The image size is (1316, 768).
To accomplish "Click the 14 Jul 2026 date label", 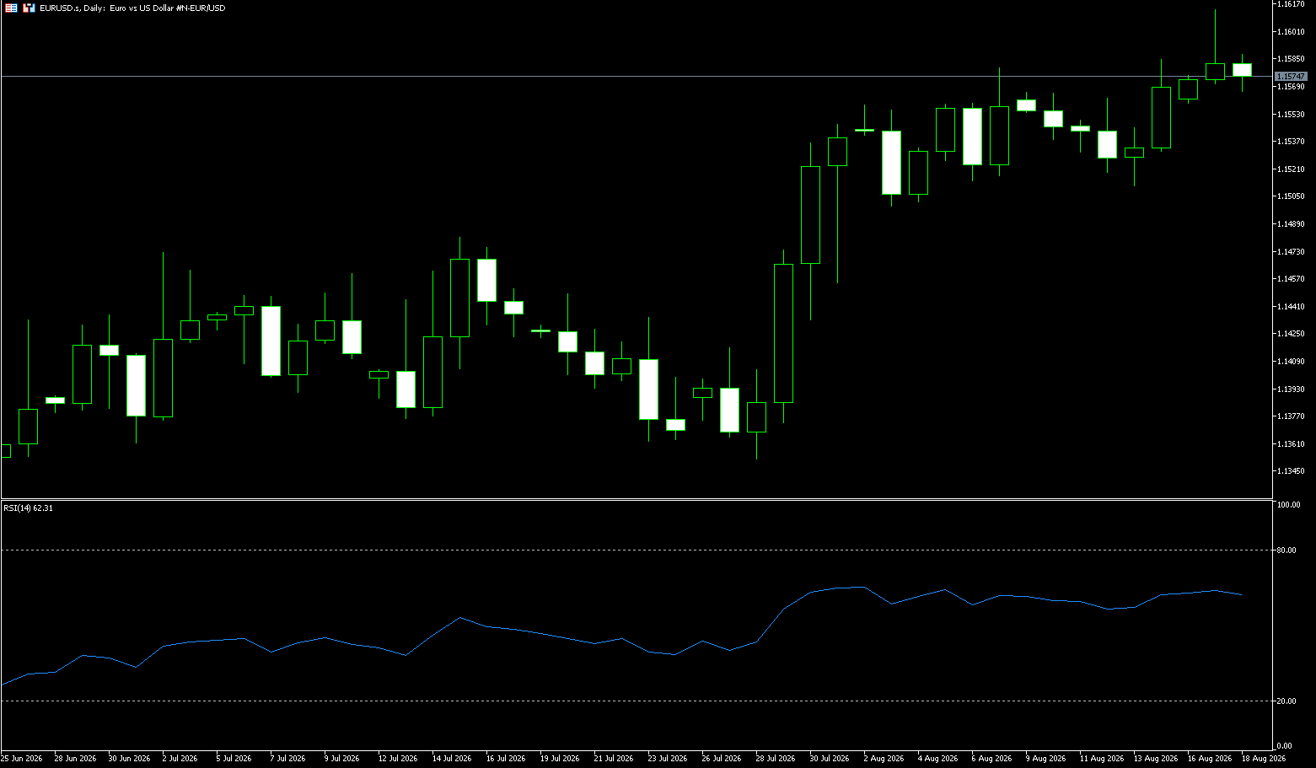I will tap(451, 759).
